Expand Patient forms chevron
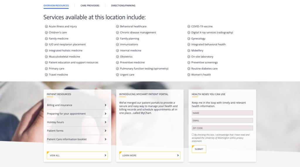Screen dimensions: 300x167 pyautogui.click(x=105, y=131)
